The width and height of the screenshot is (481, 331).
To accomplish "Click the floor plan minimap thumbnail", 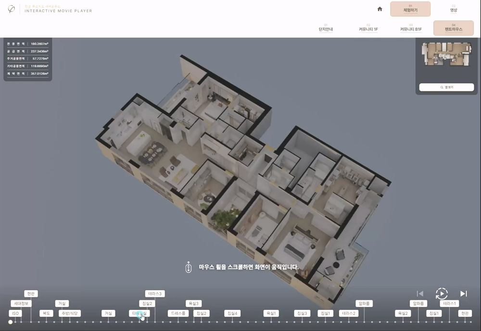I will 446,54.
